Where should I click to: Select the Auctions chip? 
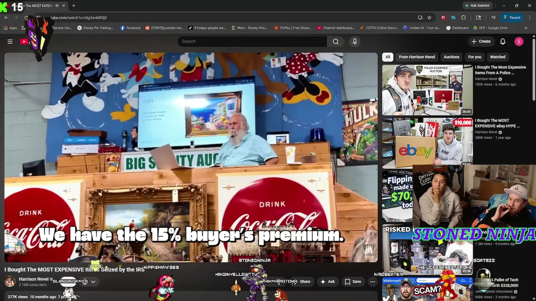point(451,57)
